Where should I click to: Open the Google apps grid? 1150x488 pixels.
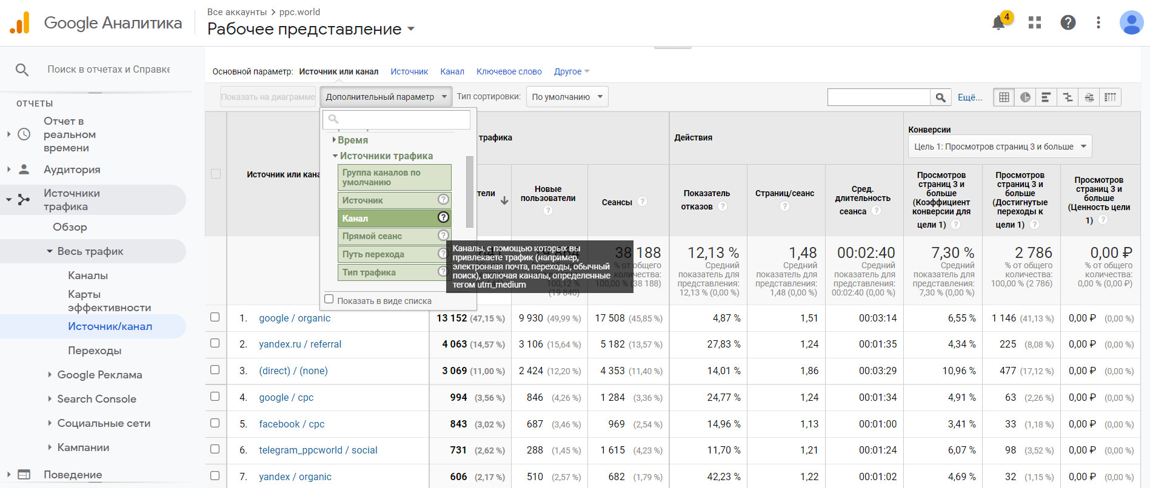tap(1034, 23)
